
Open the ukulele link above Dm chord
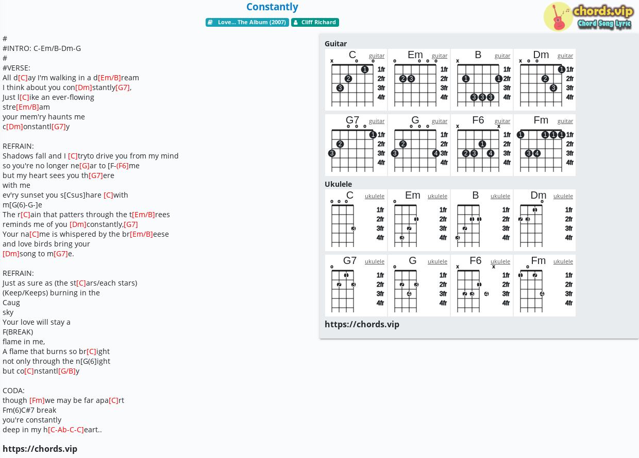[563, 196]
